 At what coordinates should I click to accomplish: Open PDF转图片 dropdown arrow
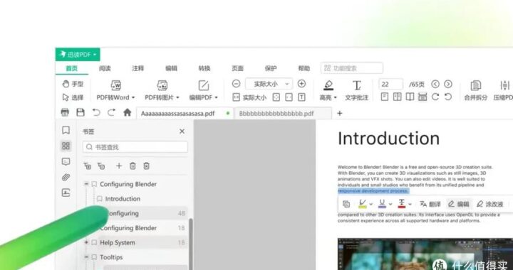pyautogui.click(x=177, y=97)
